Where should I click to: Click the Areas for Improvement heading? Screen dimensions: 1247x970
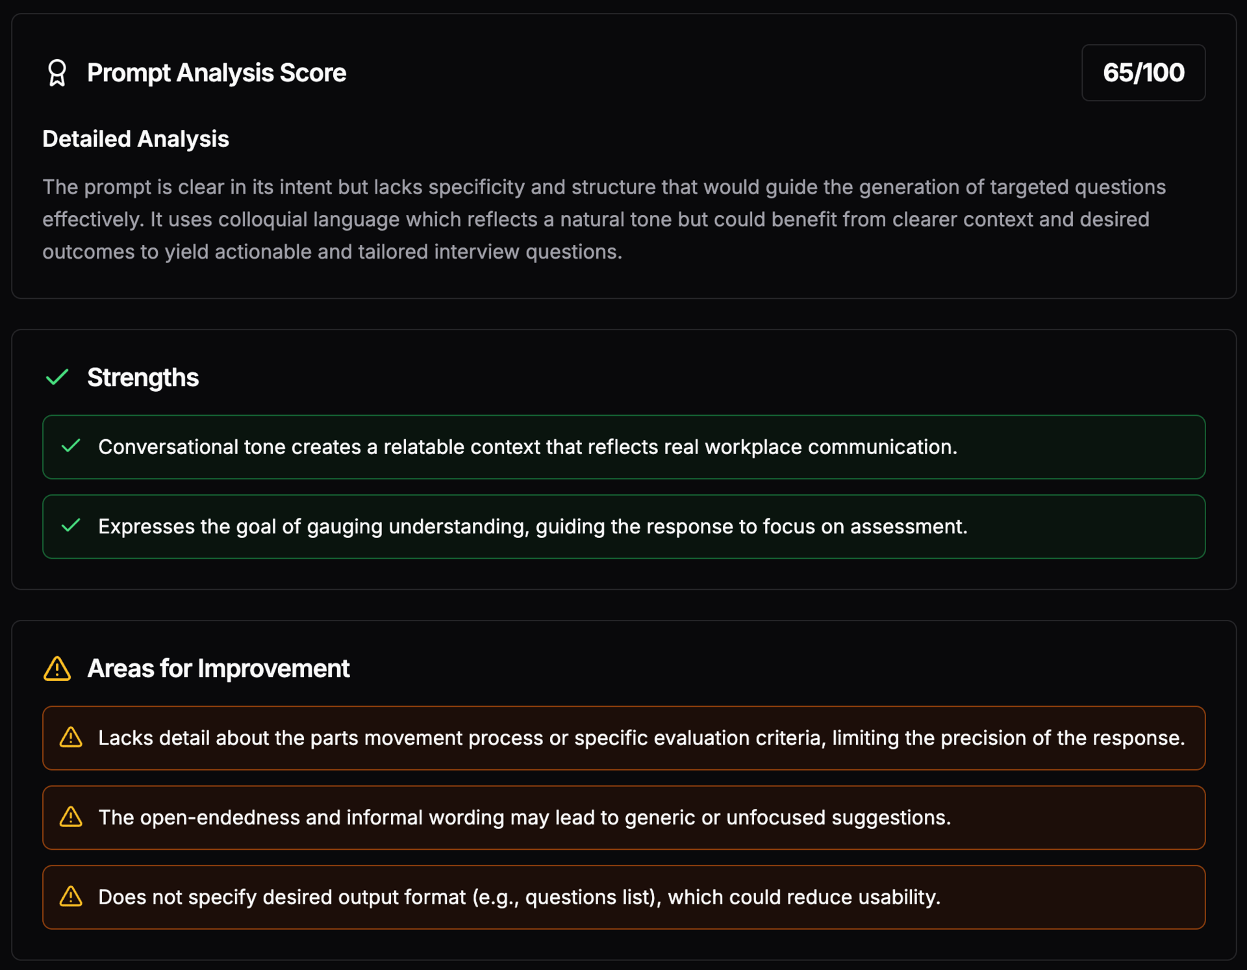[x=218, y=669]
